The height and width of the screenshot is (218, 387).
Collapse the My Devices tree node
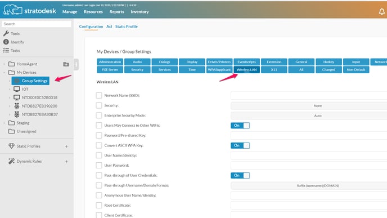(4, 73)
